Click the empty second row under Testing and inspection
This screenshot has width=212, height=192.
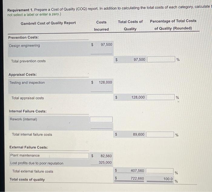click(61, 90)
